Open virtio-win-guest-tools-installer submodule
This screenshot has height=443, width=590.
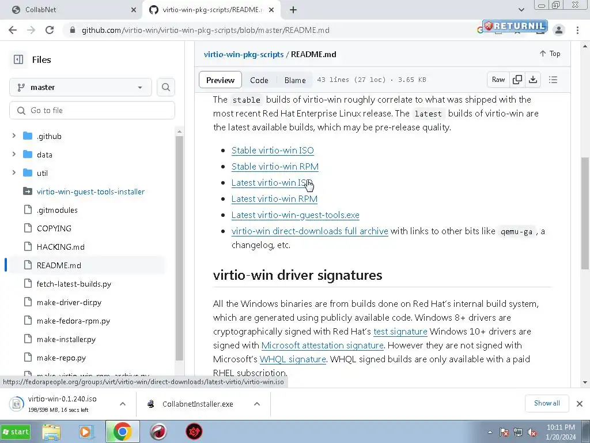(90, 192)
